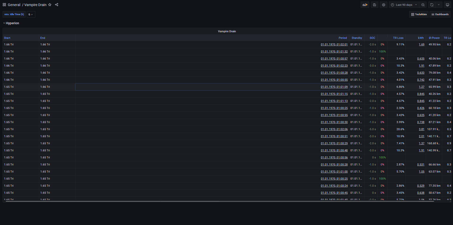Click the 2.01 kWh value link
The width and height of the screenshot is (453, 225).
pos(421,136)
